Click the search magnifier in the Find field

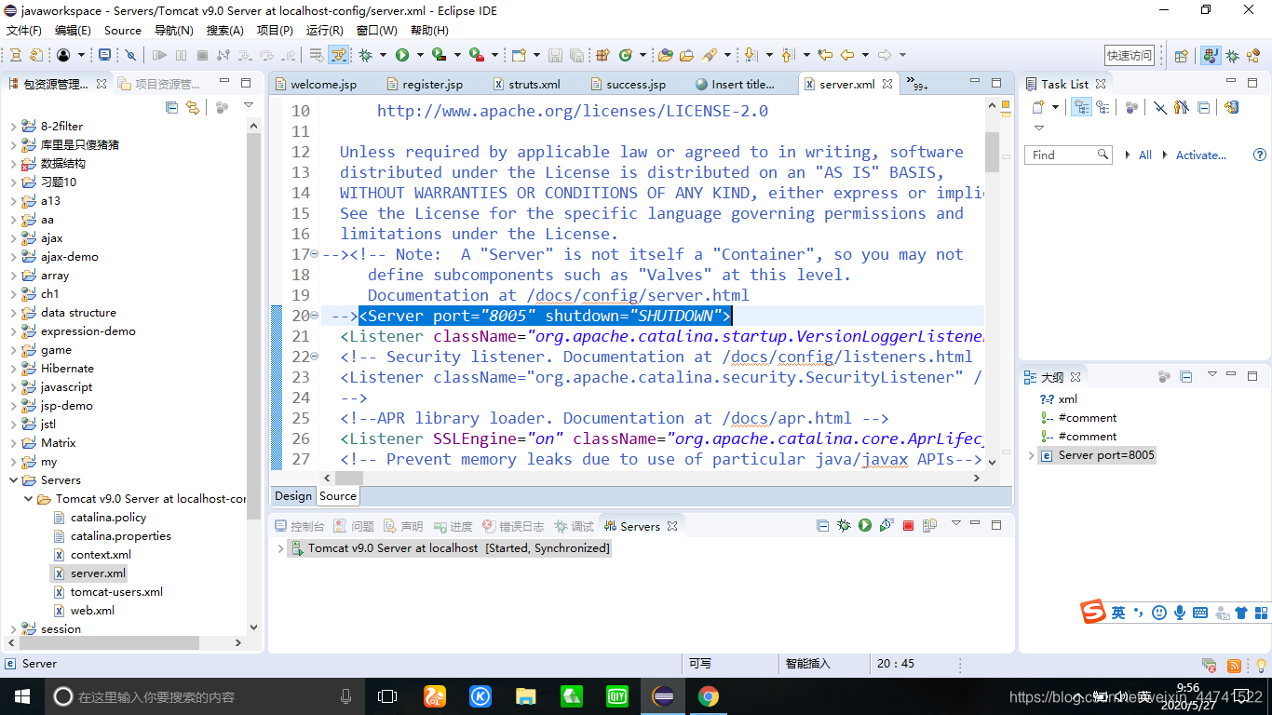[x=1103, y=155]
